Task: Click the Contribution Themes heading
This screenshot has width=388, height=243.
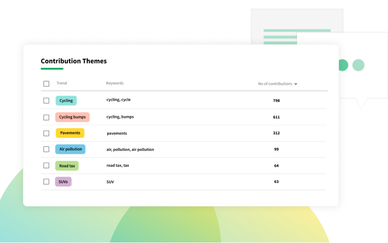Action: point(74,61)
